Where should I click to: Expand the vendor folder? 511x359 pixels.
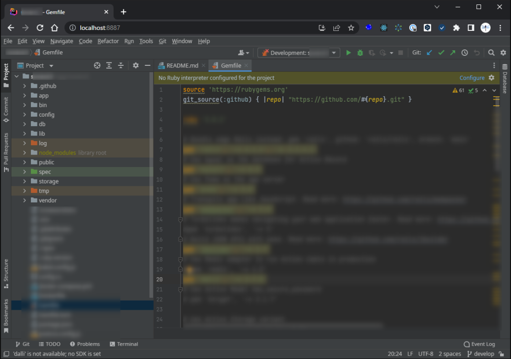(x=24, y=200)
